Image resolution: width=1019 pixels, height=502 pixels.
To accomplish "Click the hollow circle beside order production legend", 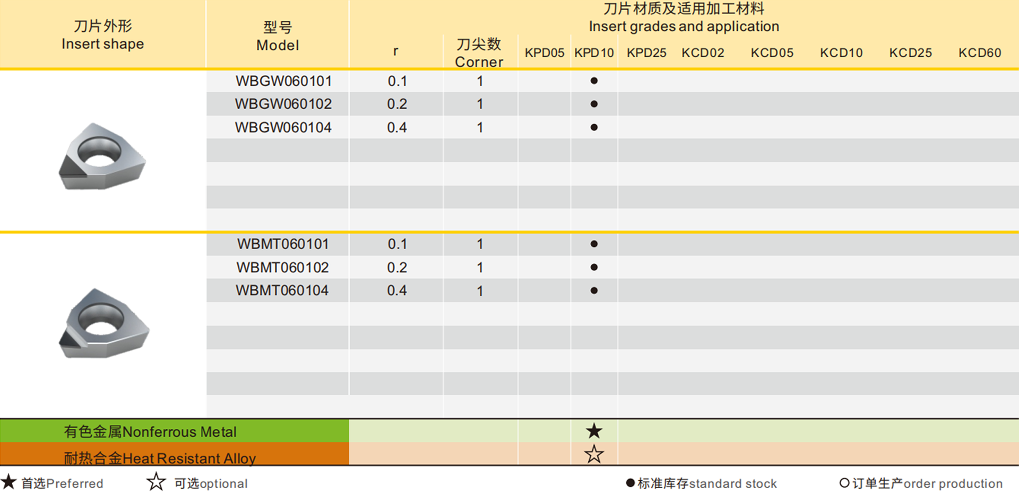I will [x=844, y=483].
